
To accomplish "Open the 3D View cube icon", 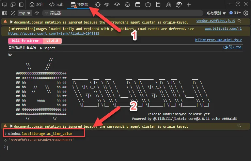I will [148, 5].
